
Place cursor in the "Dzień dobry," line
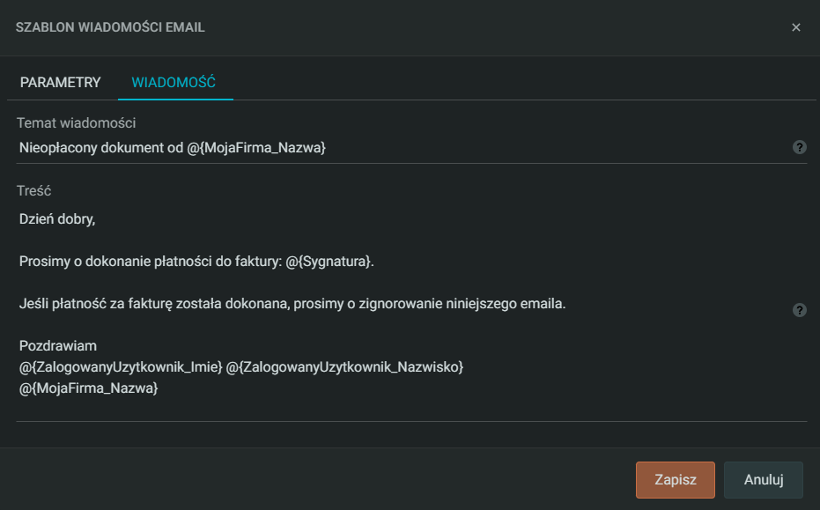click(x=57, y=218)
